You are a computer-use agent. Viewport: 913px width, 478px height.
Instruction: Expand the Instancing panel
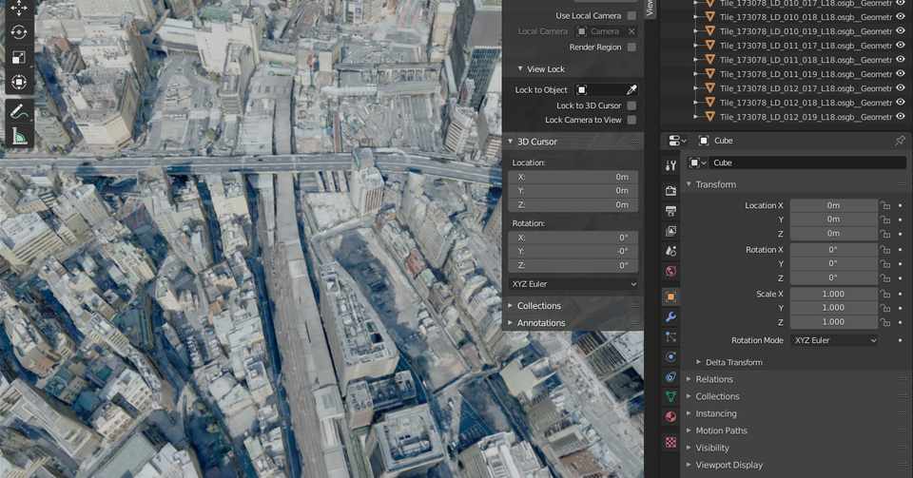[x=689, y=413]
